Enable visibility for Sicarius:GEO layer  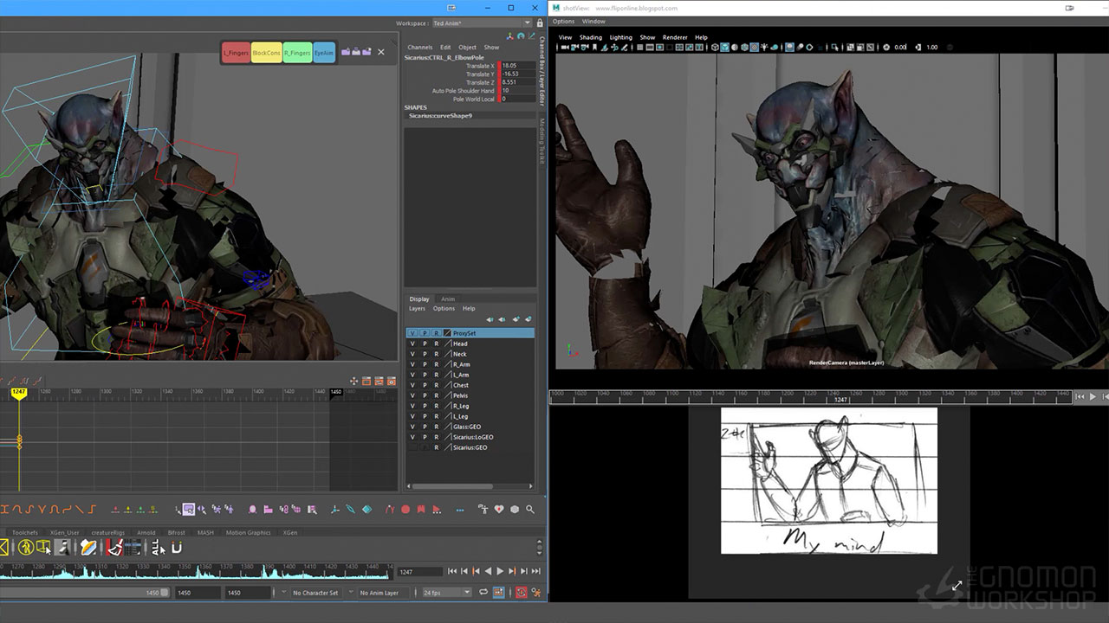click(x=412, y=447)
